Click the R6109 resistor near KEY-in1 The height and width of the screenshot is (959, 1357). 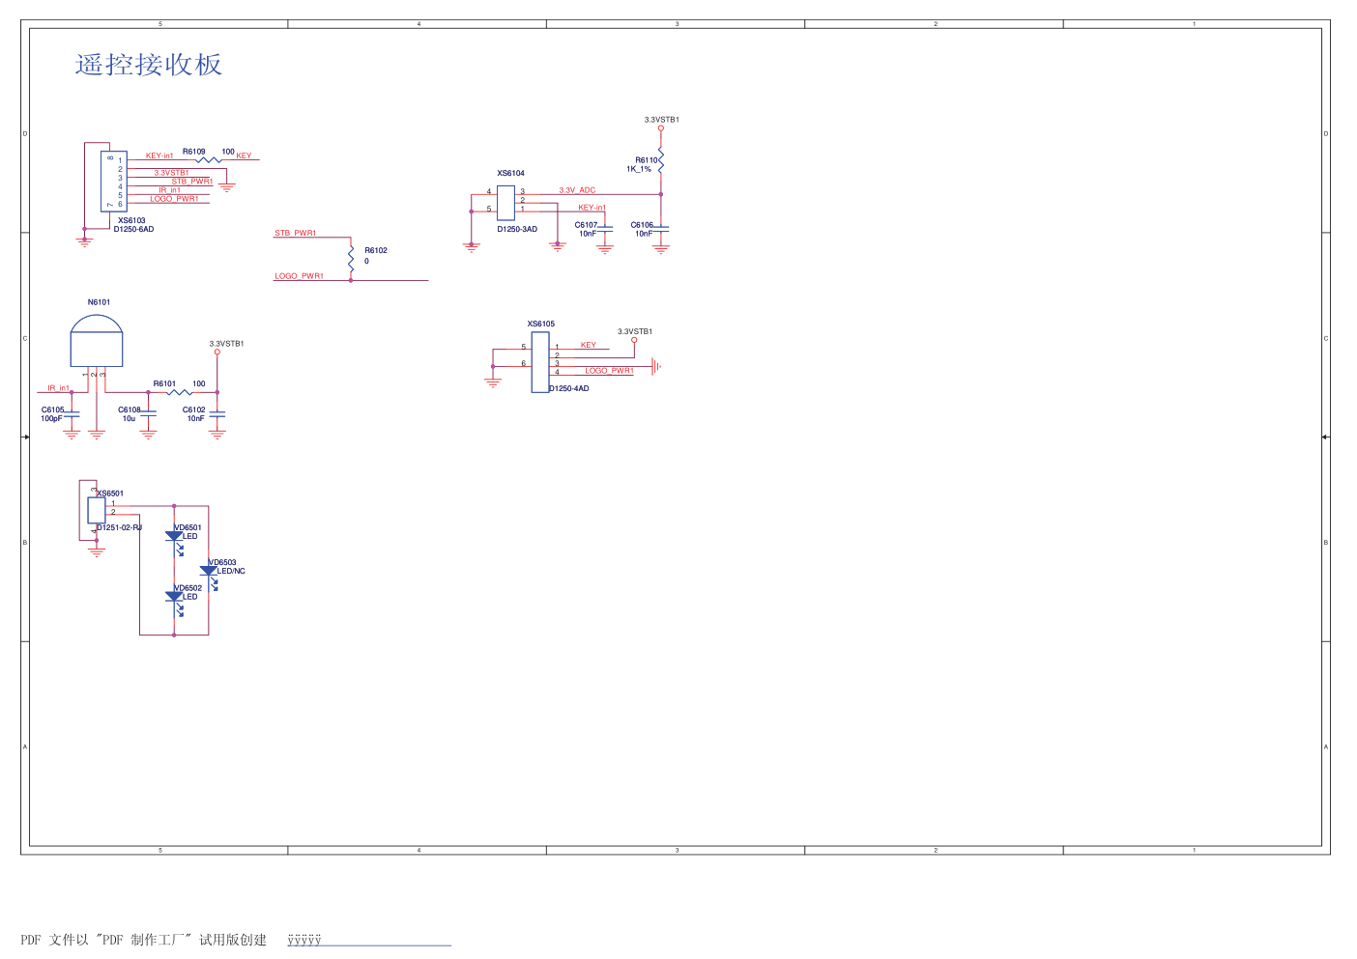coord(207,160)
